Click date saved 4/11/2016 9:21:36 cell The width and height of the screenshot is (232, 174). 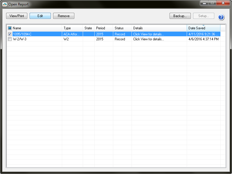tap(203, 34)
